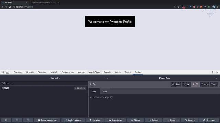Screen dimensions: 220x123
Task: Click the Vue devtools extension icon
Action: tap(205, 7)
